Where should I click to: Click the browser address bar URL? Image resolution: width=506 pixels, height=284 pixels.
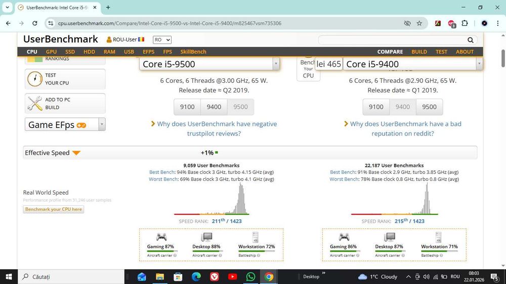coord(170,23)
